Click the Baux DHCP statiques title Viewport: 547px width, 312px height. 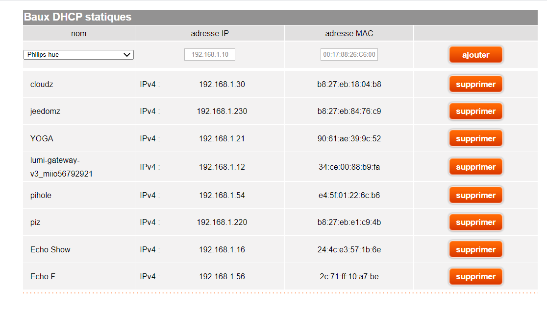pos(78,17)
